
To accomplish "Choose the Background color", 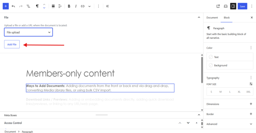I will [230, 65].
